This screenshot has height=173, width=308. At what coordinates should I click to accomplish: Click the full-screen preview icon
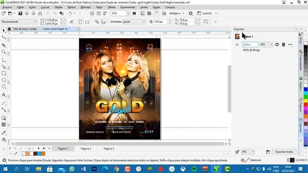pyautogui.click(x=134, y=13)
